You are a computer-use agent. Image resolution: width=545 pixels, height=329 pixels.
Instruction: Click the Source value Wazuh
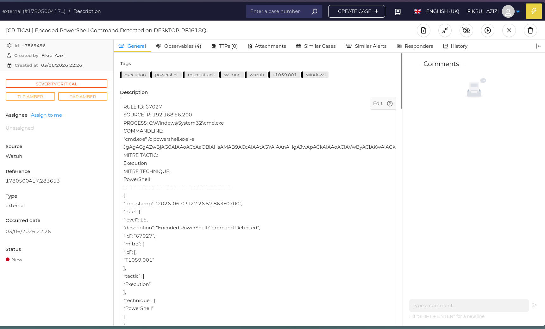pos(14,156)
